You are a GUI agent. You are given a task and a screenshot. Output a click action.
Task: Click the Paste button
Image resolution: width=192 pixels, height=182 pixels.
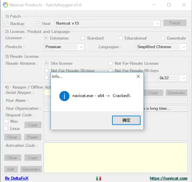(x=33, y=137)
